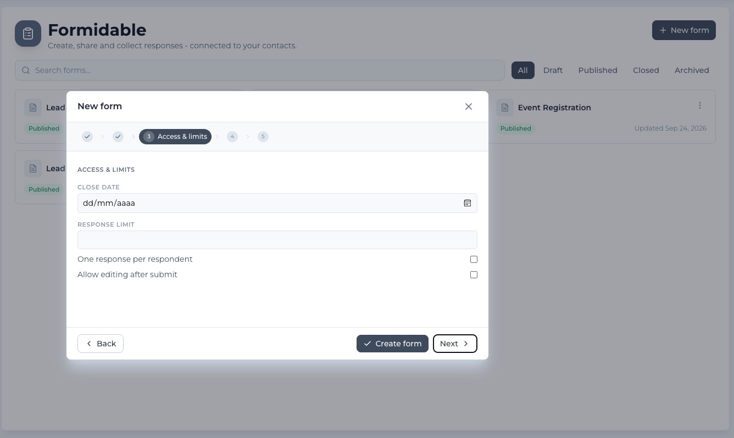Go to completed step one checkmark
Screen dimensions: 734x438
tap(87, 137)
